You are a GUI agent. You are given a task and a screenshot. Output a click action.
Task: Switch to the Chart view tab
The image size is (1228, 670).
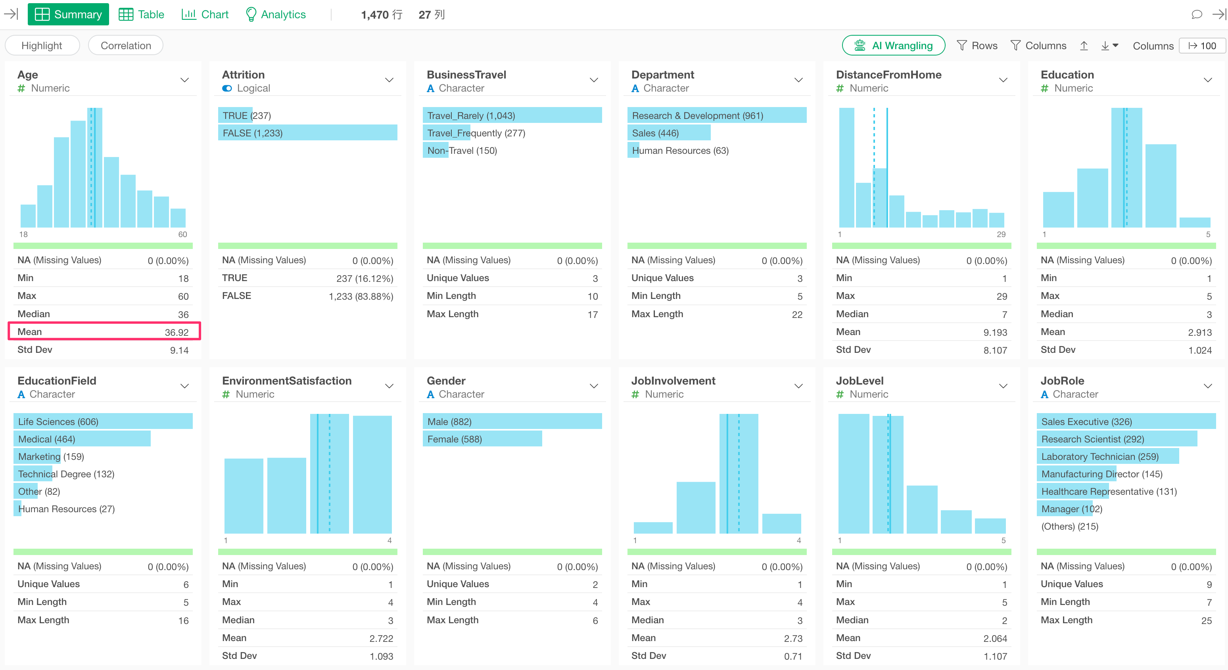[x=205, y=14]
